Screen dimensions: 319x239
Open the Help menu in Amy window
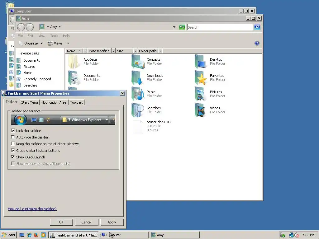[x=66, y=36]
